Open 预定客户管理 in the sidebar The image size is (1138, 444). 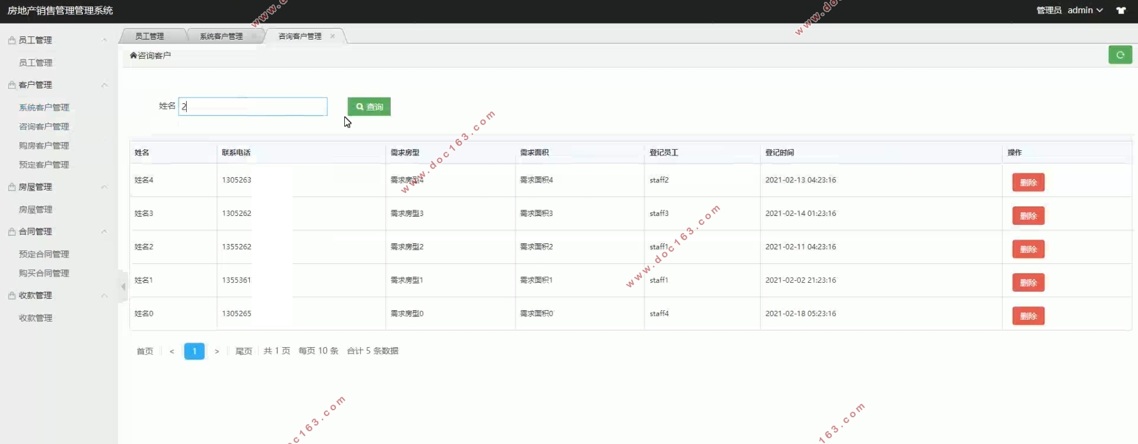pyautogui.click(x=44, y=165)
